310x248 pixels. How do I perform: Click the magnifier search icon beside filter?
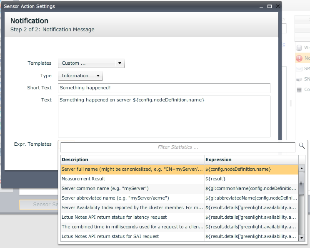tap(302, 146)
